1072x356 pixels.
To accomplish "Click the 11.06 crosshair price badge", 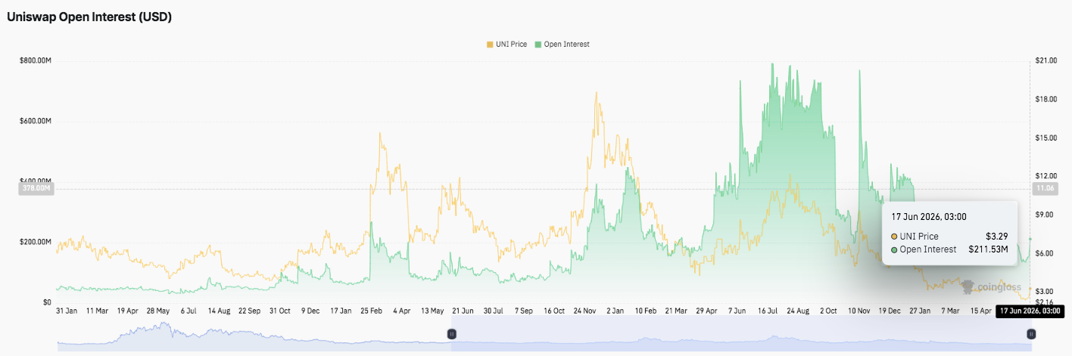I will click(x=1045, y=188).
